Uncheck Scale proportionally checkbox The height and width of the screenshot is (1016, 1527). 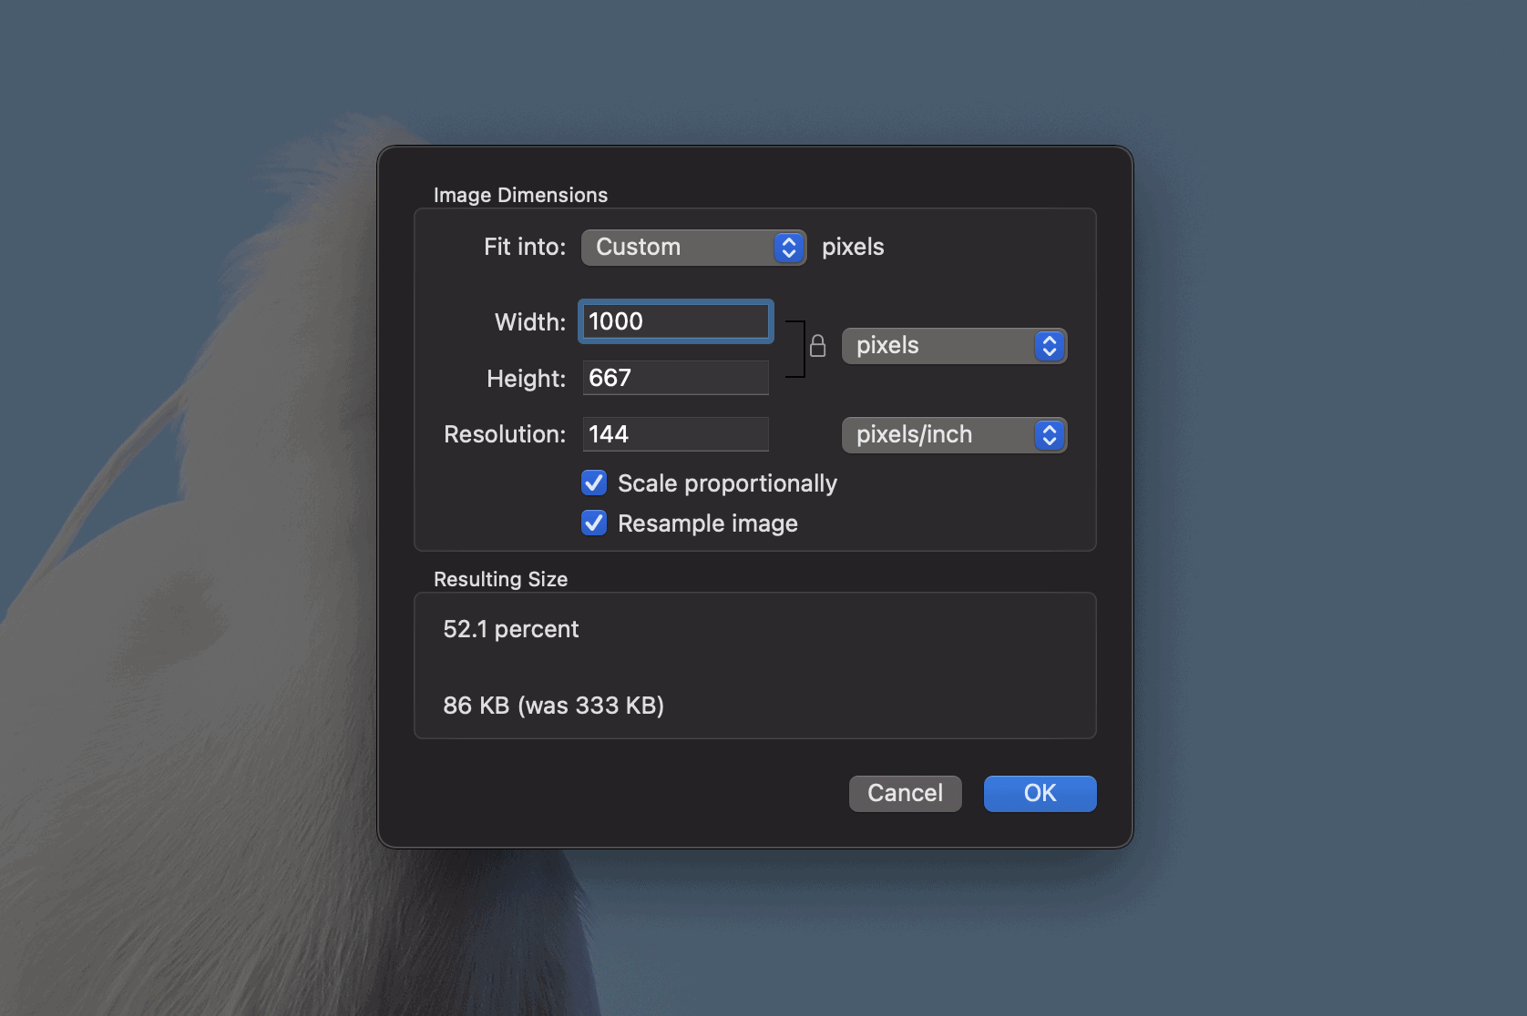coord(594,483)
